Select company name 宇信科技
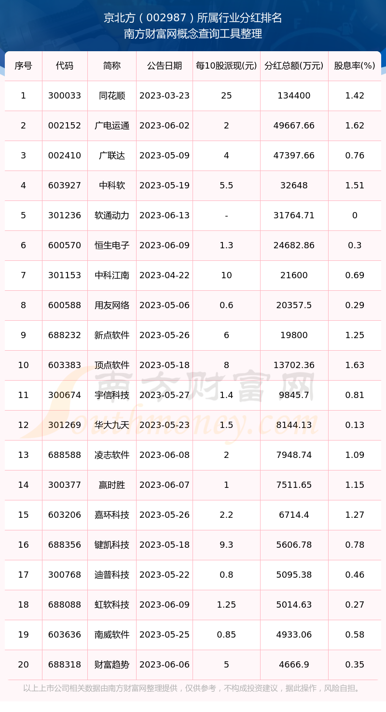Screen dimensions: 386x712 (112, 395)
